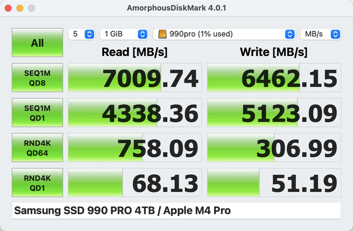Minimize the window with the yellow button
Screen dimensions: 353x231
click(20, 8)
